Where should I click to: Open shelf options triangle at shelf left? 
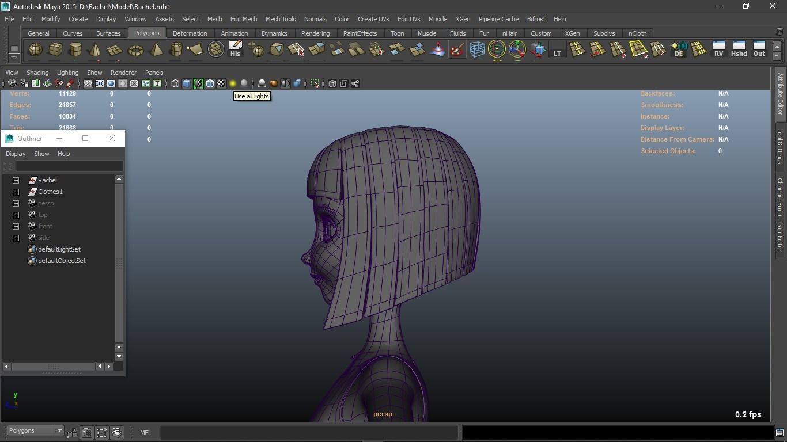[14, 59]
